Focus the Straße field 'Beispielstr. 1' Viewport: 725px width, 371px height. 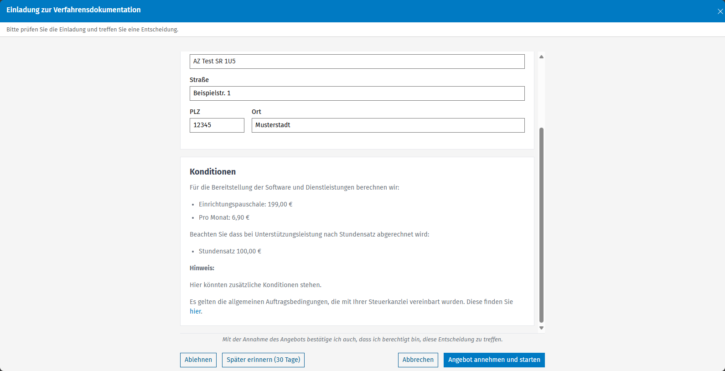pos(357,93)
